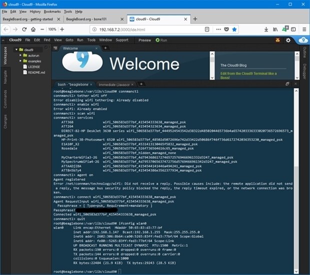Screen dimensions: 310x275
Task: Open the Firefox library
Action: tap(275, 29)
